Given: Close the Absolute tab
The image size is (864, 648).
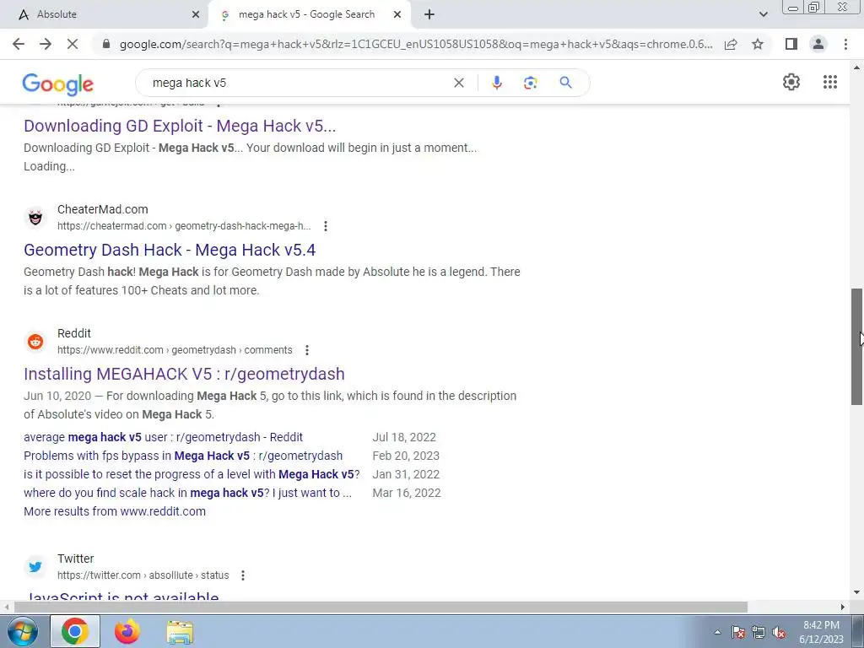Looking at the screenshot, I should tap(195, 14).
